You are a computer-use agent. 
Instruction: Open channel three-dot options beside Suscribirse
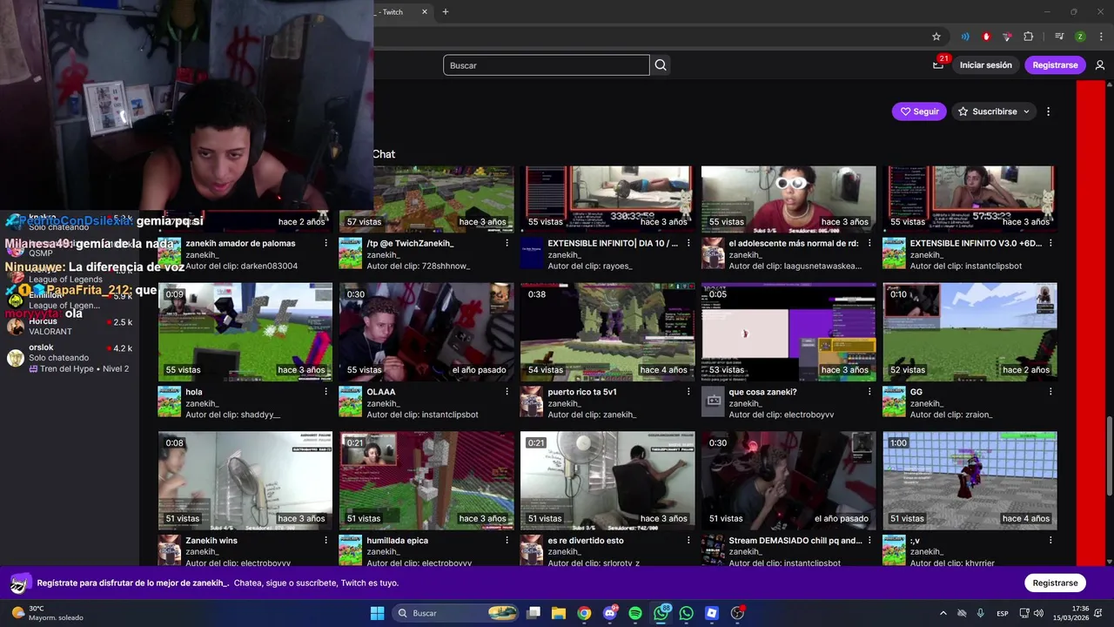1048,111
